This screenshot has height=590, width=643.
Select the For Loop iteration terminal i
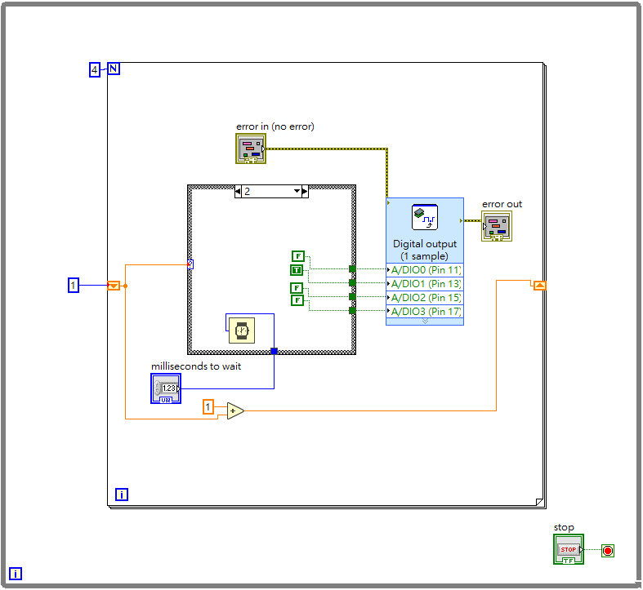point(122,495)
